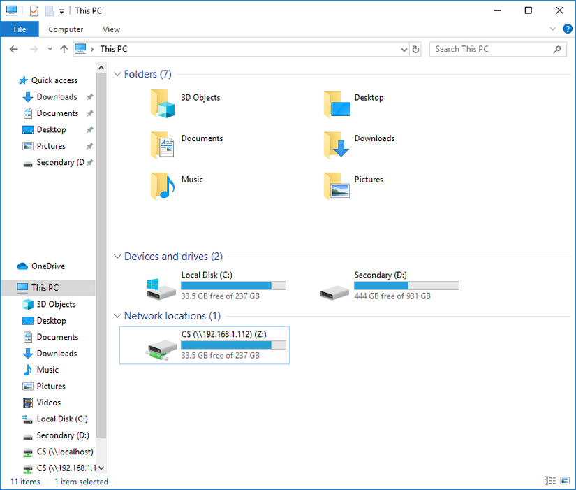Switch to the Computer ribbon tab

(66, 29)
